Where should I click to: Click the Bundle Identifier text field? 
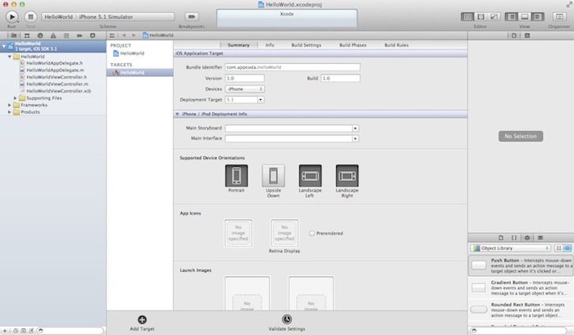[x=293, y=67]
